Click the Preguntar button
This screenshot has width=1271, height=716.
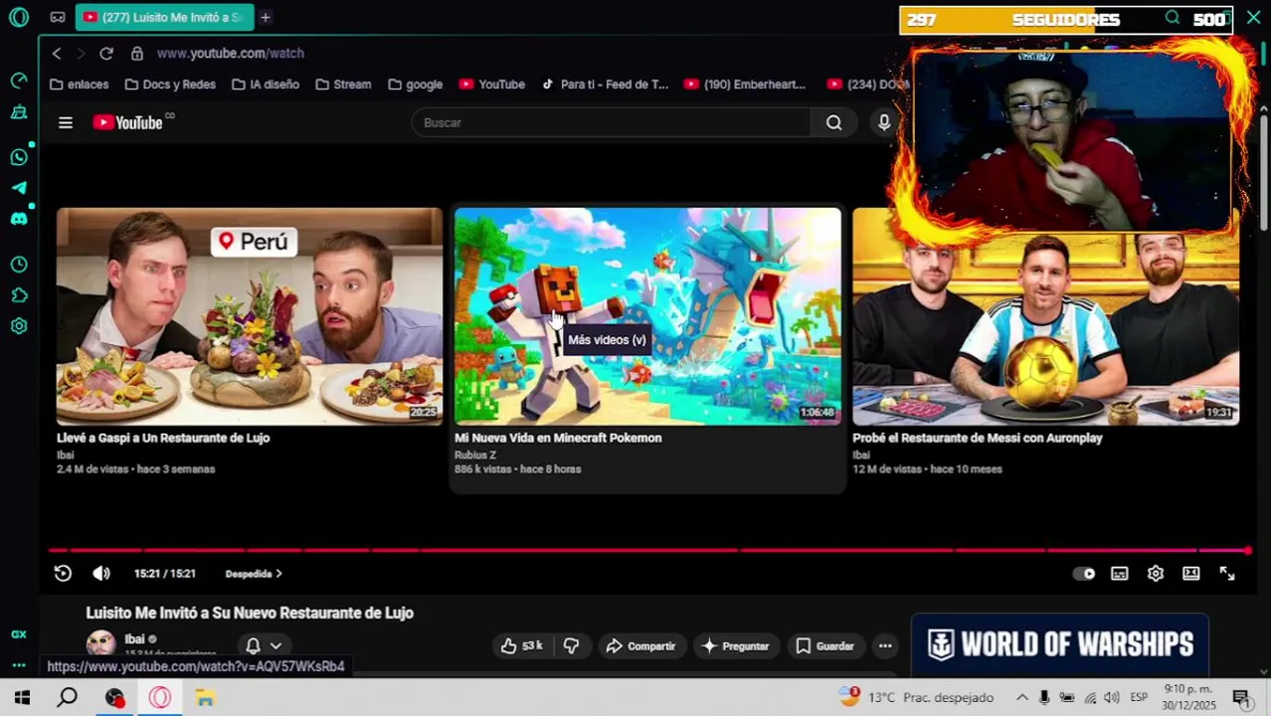(x=735, y=646)
